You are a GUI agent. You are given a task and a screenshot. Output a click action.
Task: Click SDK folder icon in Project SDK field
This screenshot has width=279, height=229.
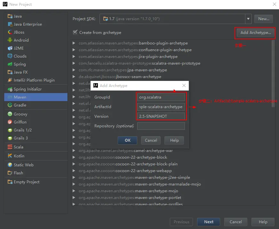106,19
